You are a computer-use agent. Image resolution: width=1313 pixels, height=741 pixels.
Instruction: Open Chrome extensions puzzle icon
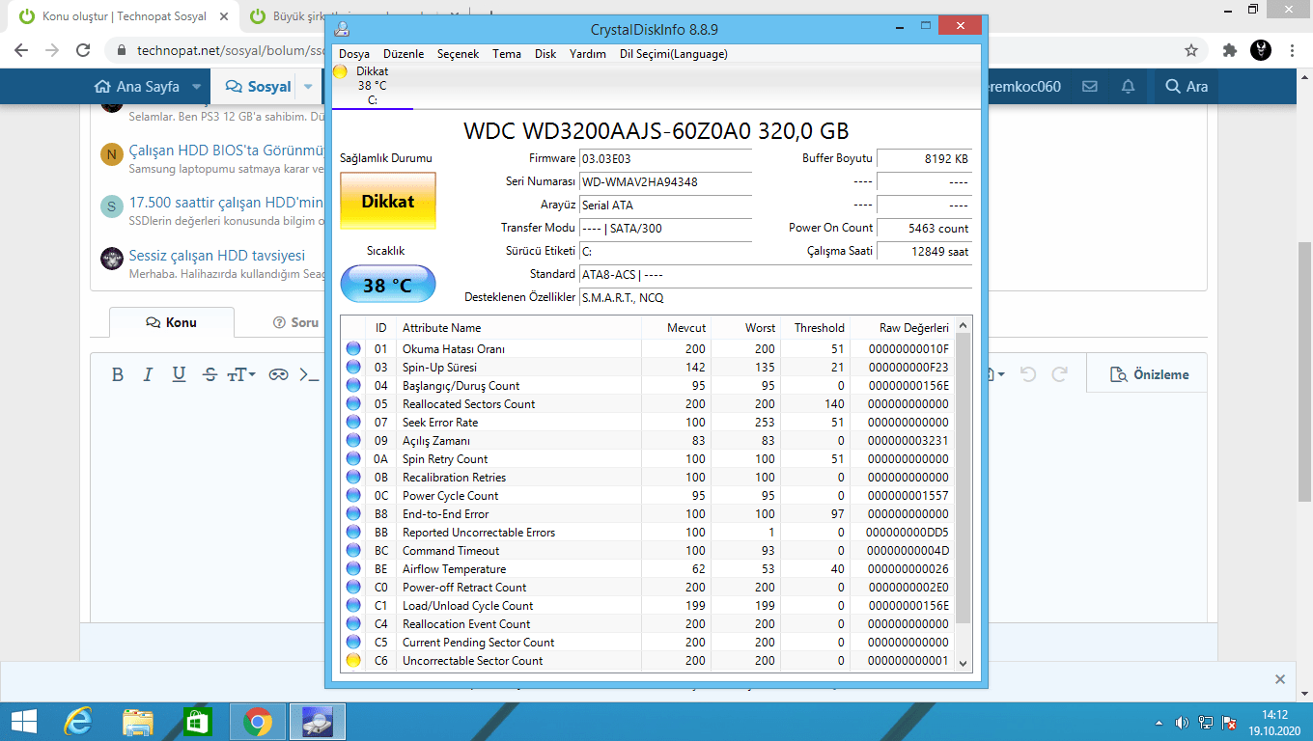[x=1229, y=50]
